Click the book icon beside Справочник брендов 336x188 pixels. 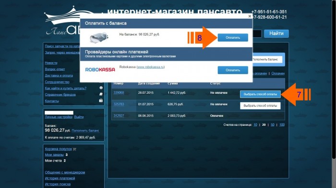(101, 94)
